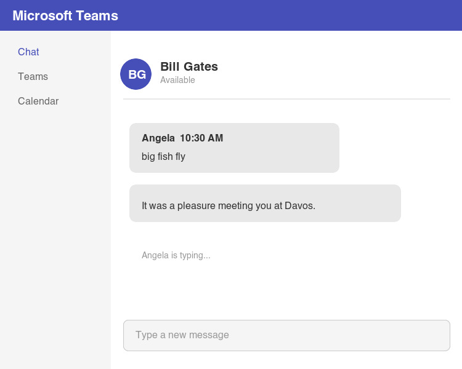Switch to Teams in the sidebar
462x369 pixels.
(33, 77)
